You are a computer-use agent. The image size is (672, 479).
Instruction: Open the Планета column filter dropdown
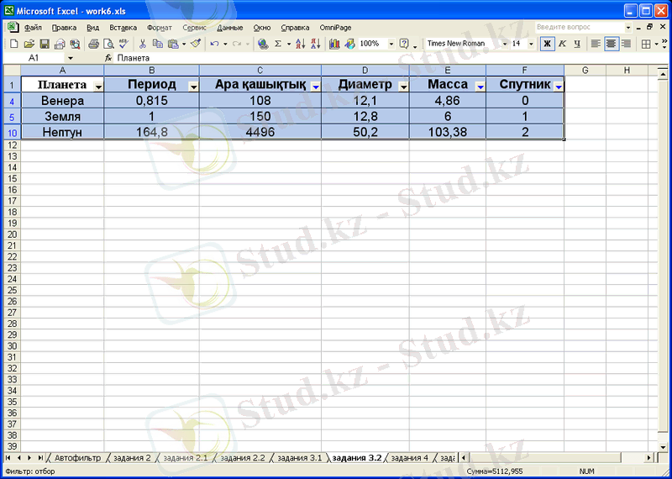[x=99, y=87]
